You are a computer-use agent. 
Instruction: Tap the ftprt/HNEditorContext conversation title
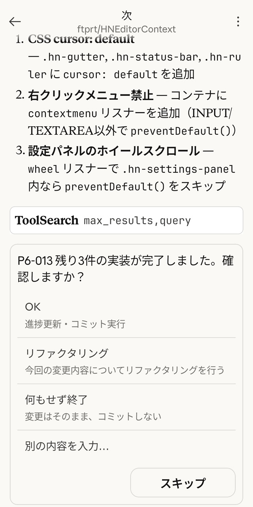126,29
